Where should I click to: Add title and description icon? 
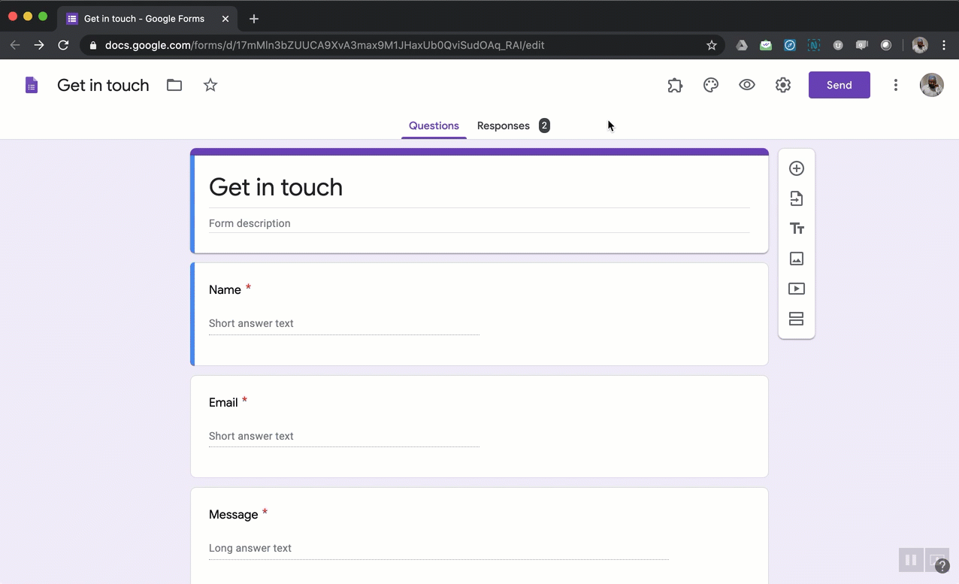pyautogui.click(x=796, y=228)
